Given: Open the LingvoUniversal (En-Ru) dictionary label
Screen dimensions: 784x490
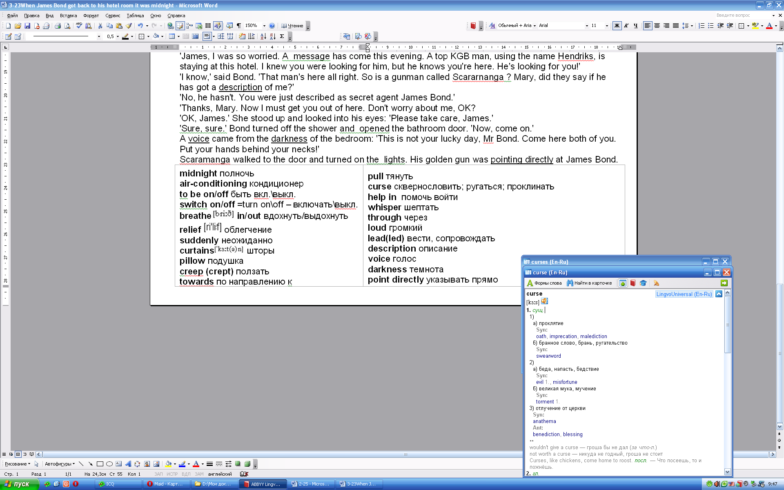Looking at the screenshot, I should click(x=684, y=294).
